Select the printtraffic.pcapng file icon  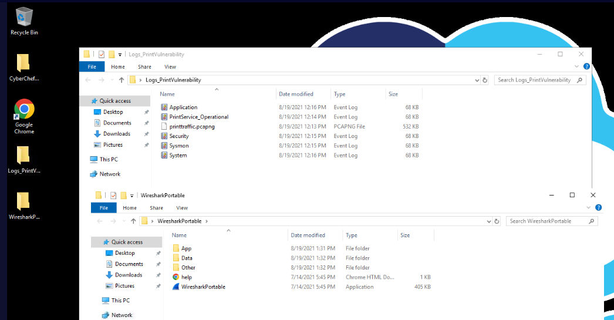(x=164, y=126)
